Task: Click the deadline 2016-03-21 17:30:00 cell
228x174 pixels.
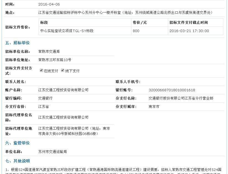Action: coord(189,31)
